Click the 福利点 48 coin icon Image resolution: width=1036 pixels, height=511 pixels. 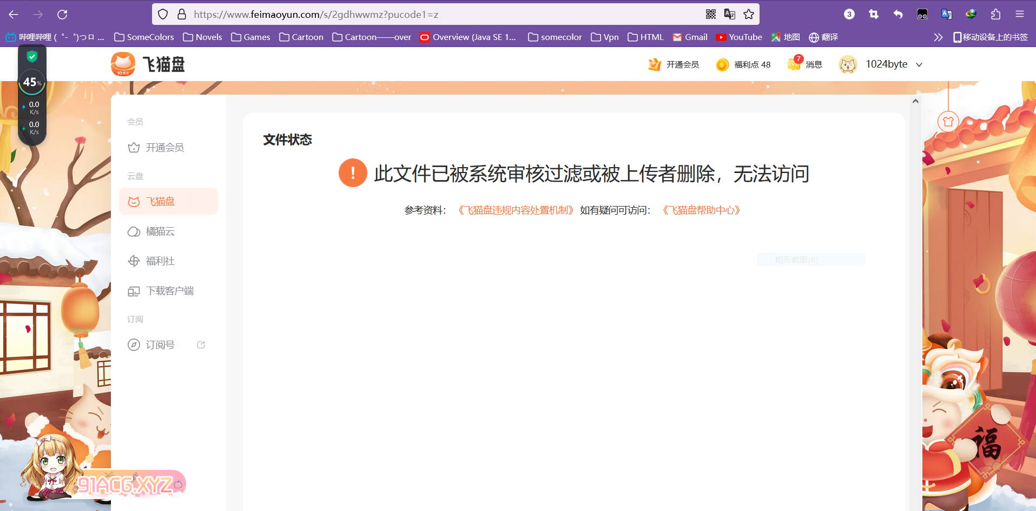[722, 65]
